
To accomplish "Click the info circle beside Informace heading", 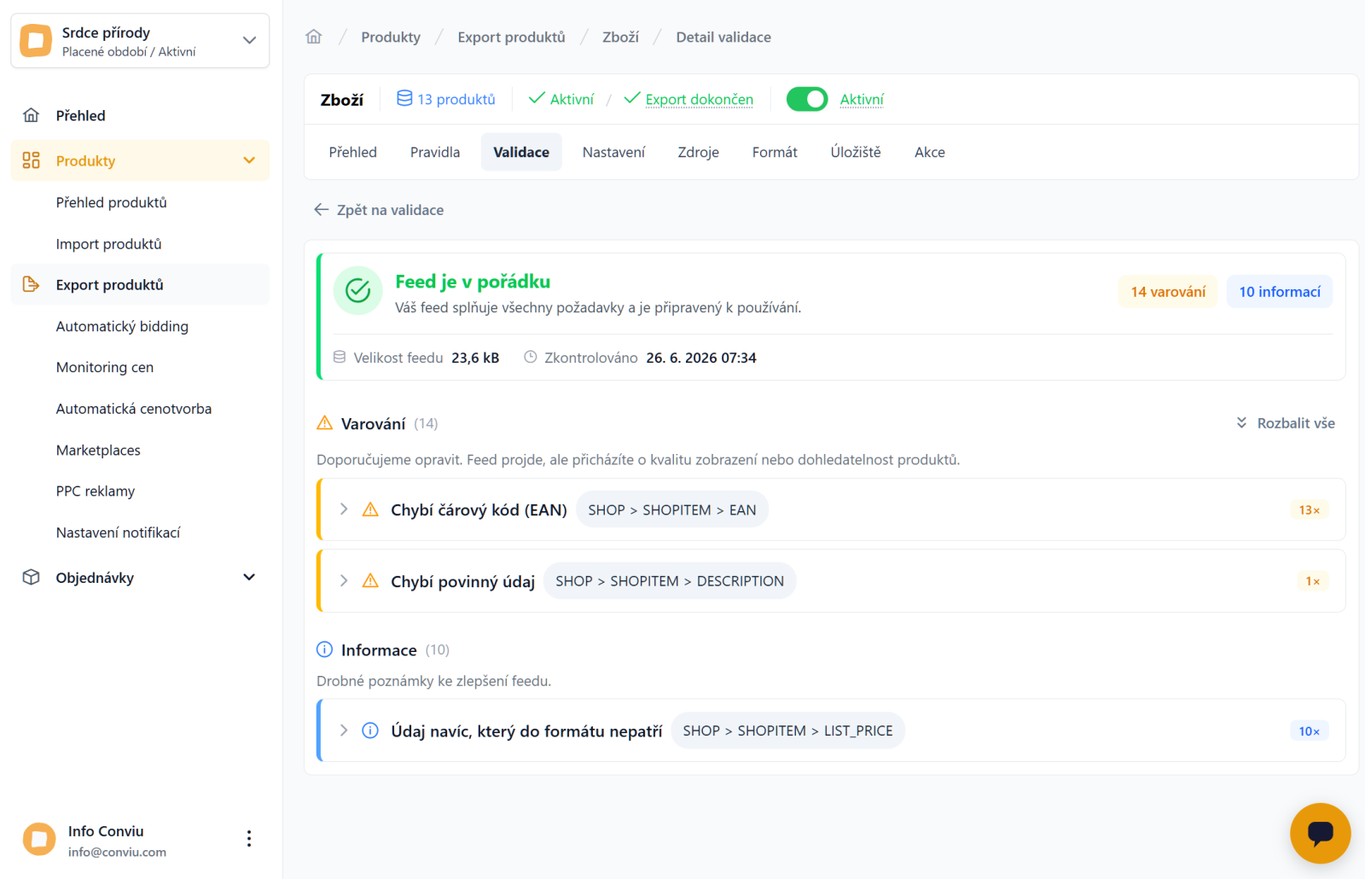I will point(325,649).
